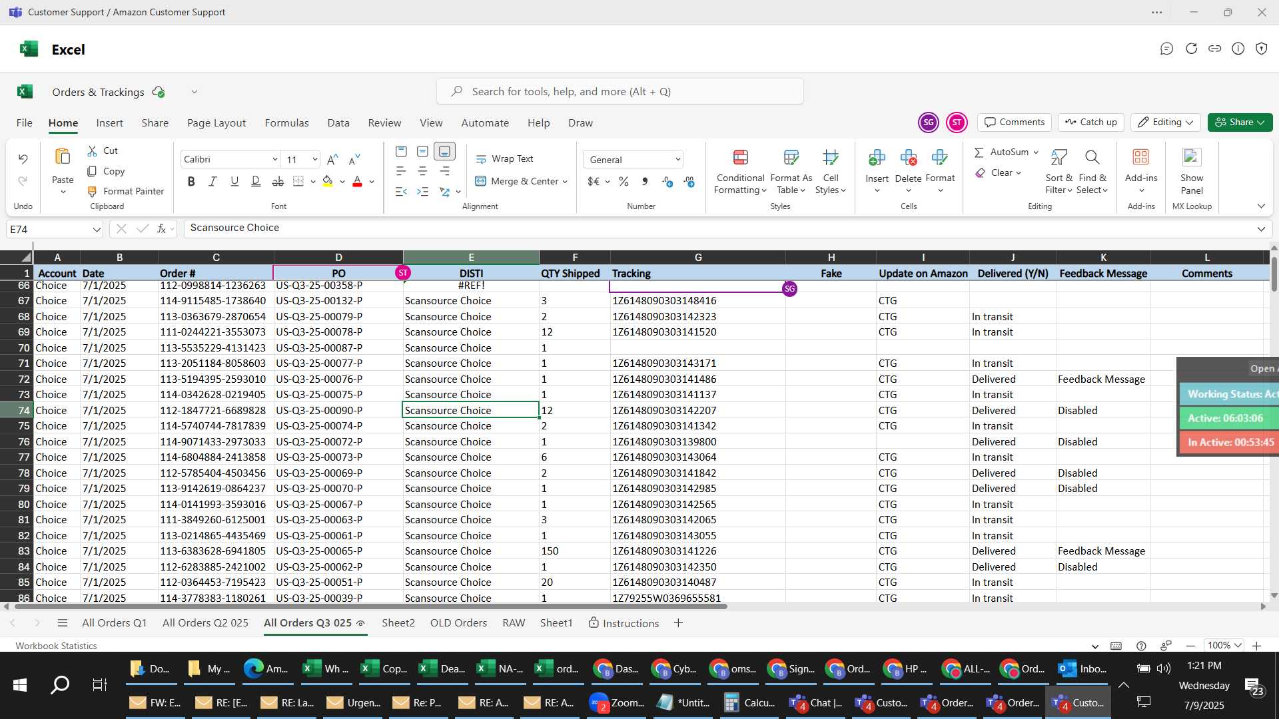Apply the yellow fill color
The height and width of the screenshot is (719, 1279).
pos(328,181)
